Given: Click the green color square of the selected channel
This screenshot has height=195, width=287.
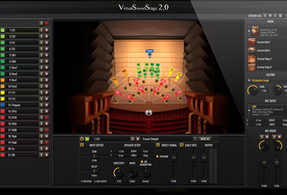Looking at the screenshot, I should (87, 139).
